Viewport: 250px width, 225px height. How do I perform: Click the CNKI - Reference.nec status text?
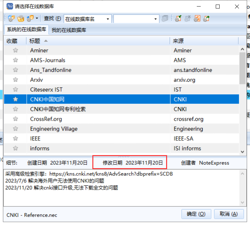tap(32, 215)
